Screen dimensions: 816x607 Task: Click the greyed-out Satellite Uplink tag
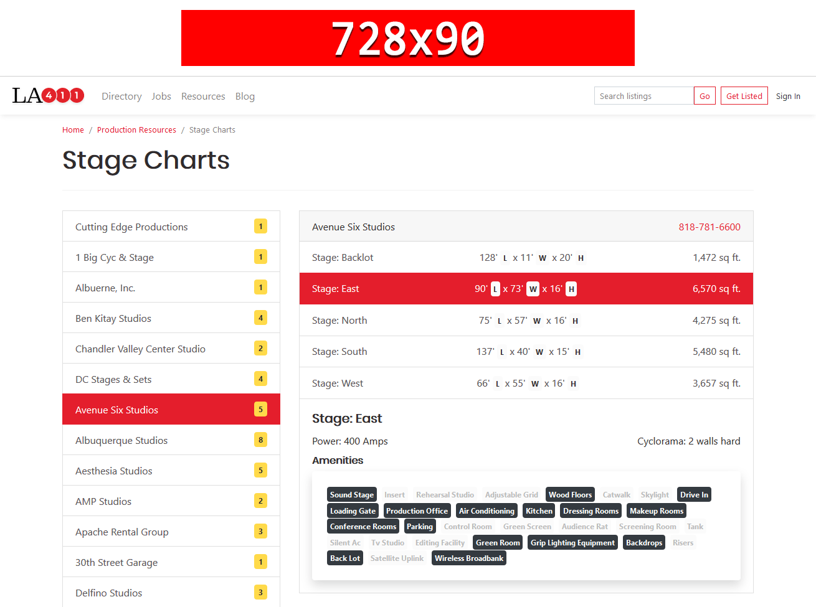397,558
